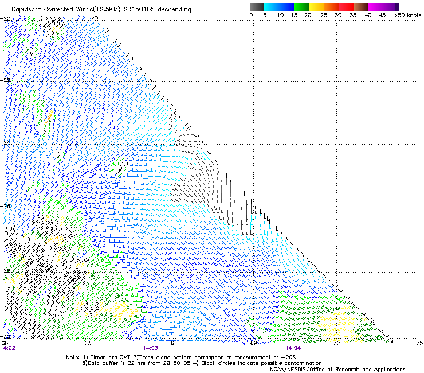The width and height of the screenshot is (424, 373).
Task: Click the title 'Rapidscat Corrected Winds(12.5KM)'
Action: (66, 10)
